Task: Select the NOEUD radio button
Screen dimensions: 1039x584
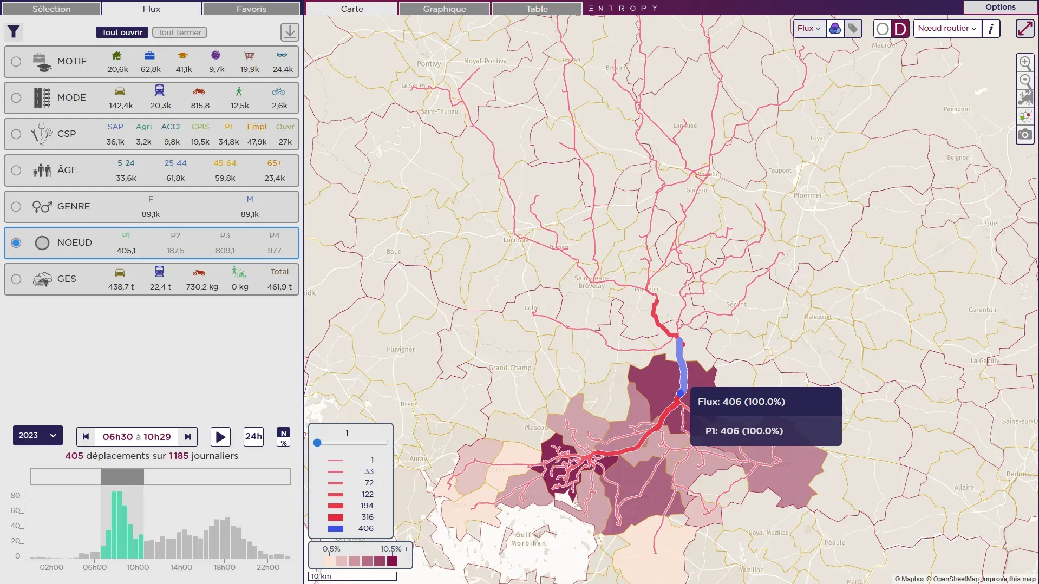Action: point(16,243)
